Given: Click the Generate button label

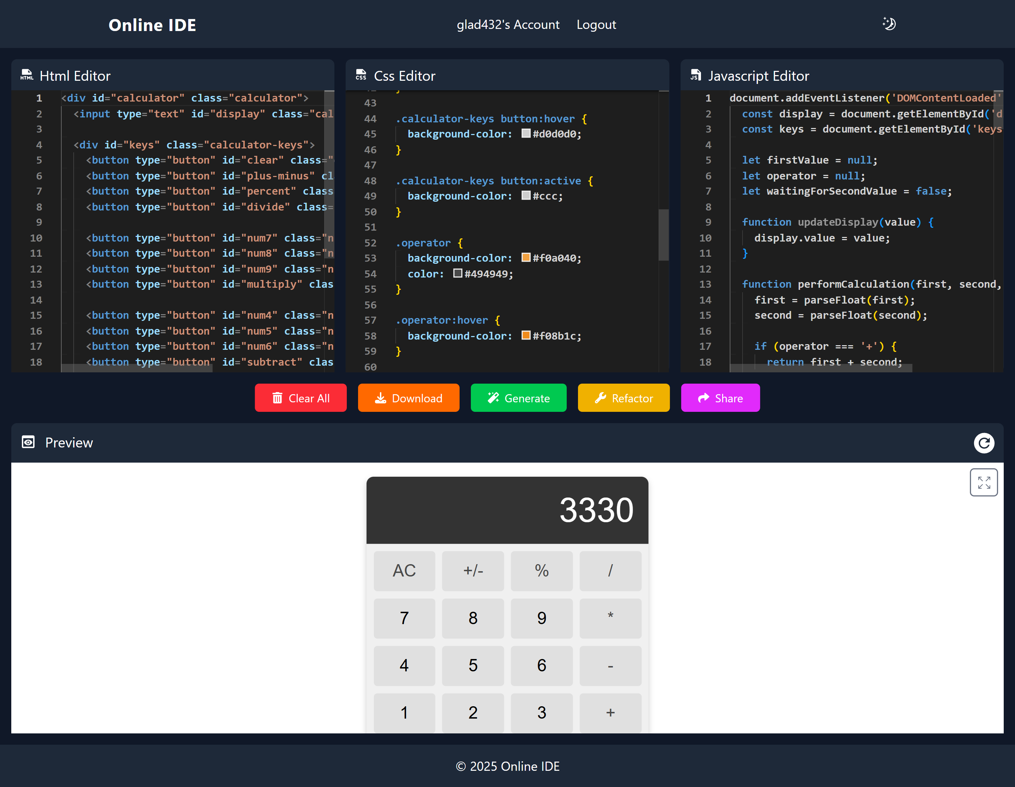Looking at the screenshot, I should 527,398.
